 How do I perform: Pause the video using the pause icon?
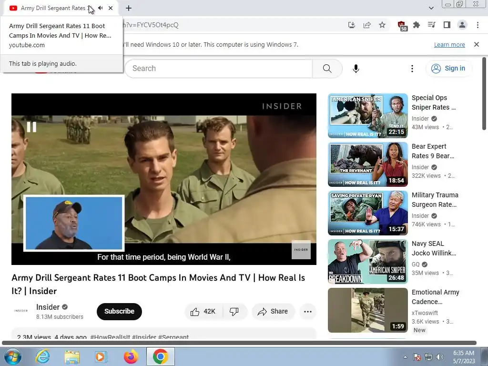[31, 127]
